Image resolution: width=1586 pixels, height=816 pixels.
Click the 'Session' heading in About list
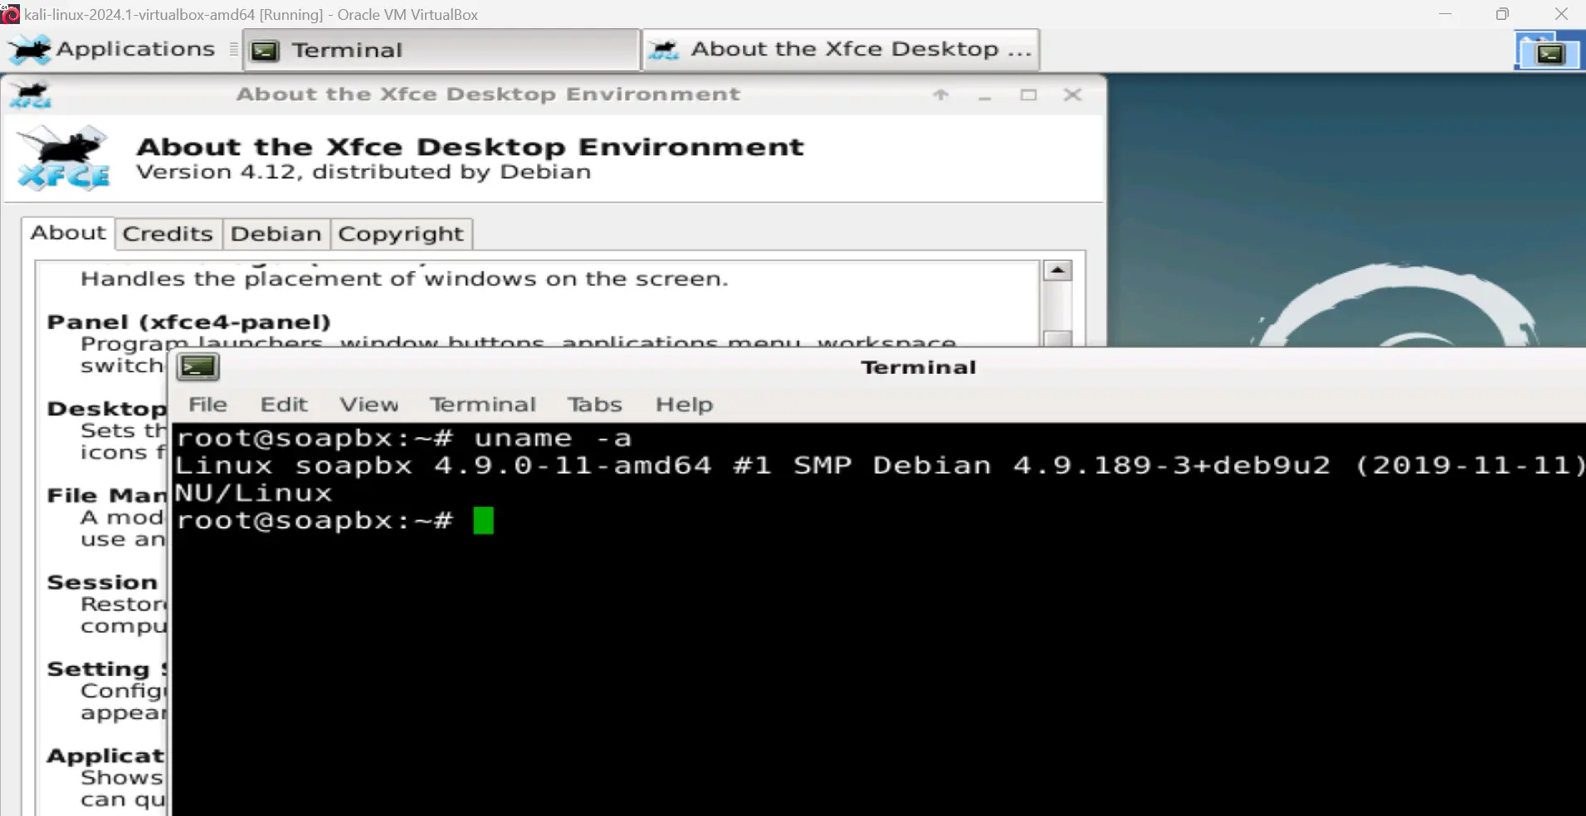102,582
